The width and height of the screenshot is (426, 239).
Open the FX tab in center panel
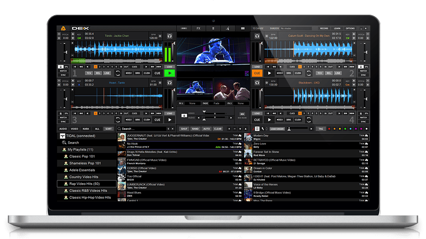(x=198, y=28)
